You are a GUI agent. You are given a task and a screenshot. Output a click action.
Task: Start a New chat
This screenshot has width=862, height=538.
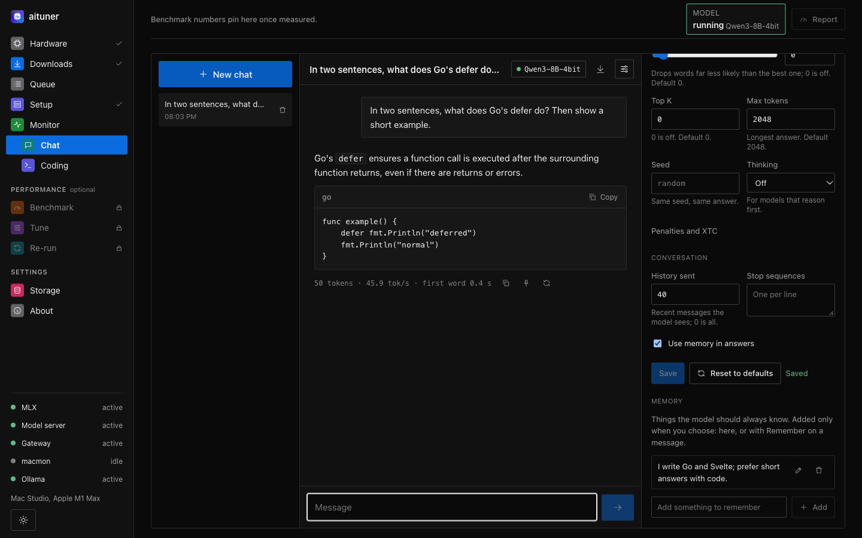point(225,74)
